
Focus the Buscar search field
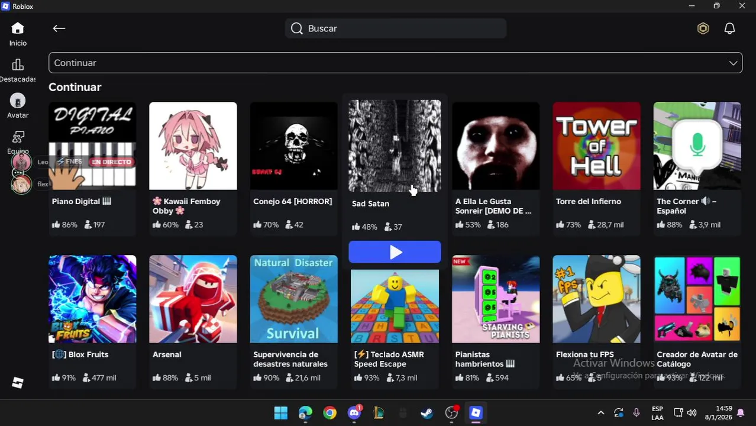pos(396,28)
